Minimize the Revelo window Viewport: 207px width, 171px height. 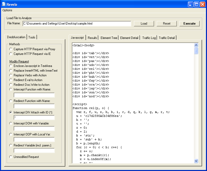click(x=190, y=4)
